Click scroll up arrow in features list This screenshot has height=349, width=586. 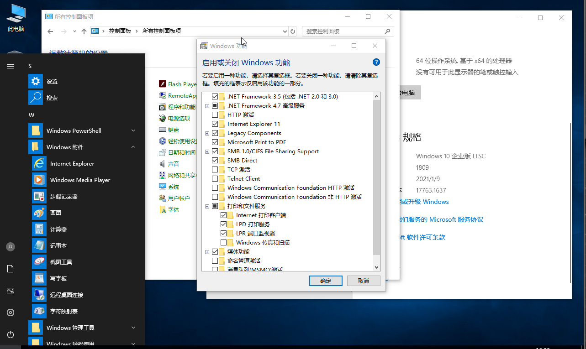click(377, 96)
